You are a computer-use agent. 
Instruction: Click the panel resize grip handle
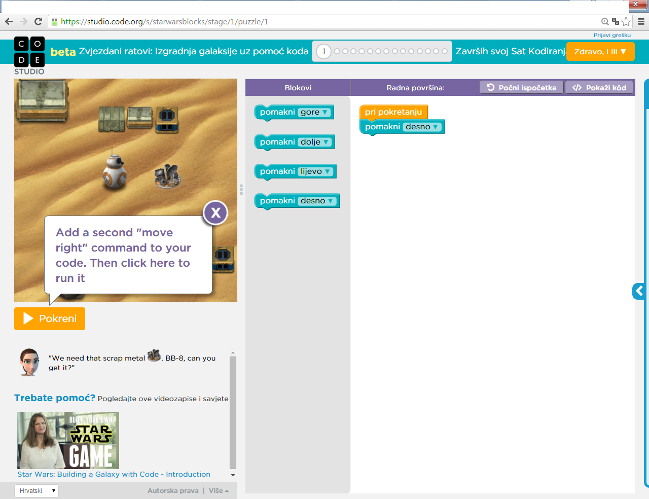coord(241,189)
